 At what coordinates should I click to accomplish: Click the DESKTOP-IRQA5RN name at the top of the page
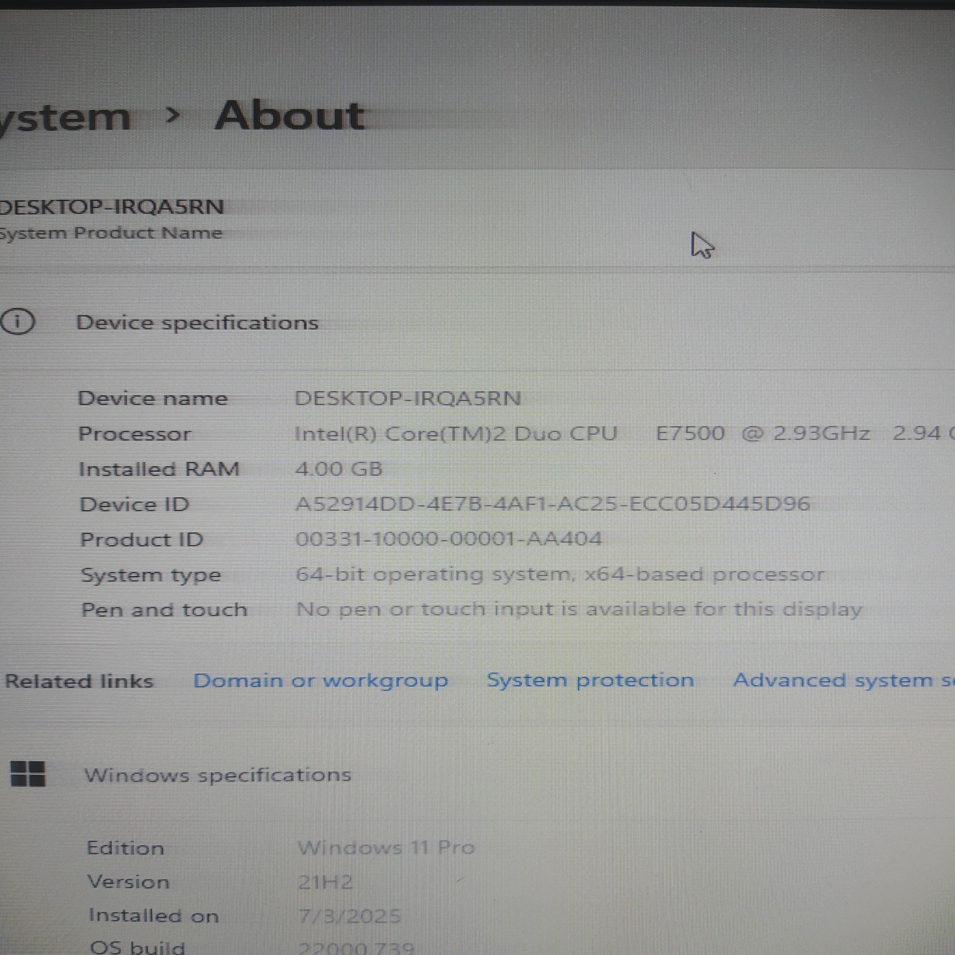click(112, 207)
